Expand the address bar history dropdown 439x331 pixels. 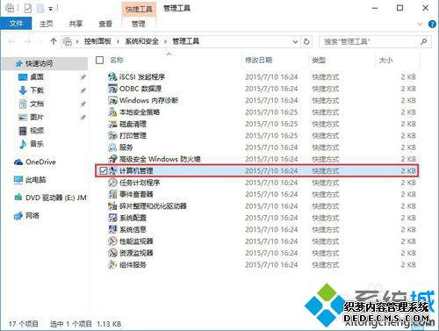295,42
